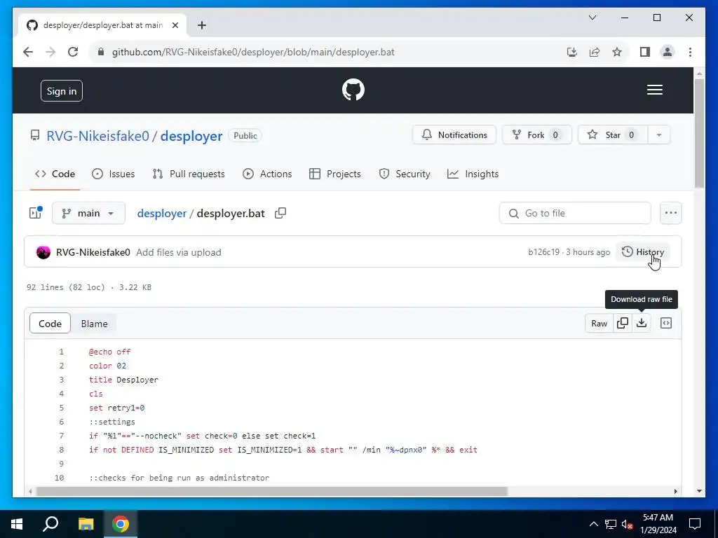Focus the Go to file search box

[x=575, y=213]
